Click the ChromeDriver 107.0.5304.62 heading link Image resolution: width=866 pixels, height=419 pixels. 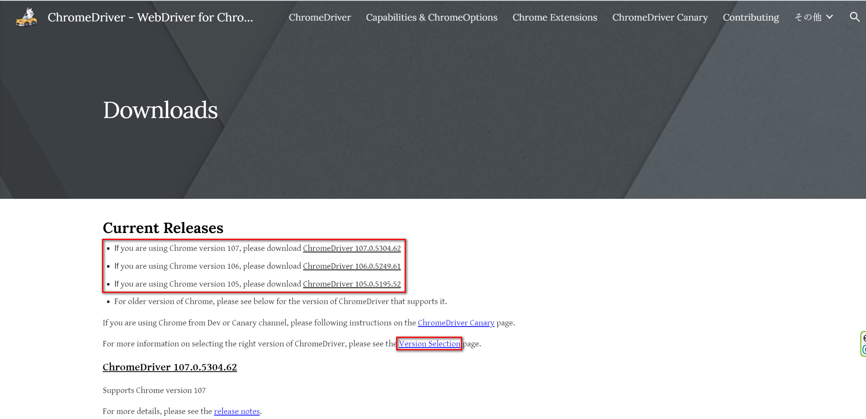click(x=170, y=367)
